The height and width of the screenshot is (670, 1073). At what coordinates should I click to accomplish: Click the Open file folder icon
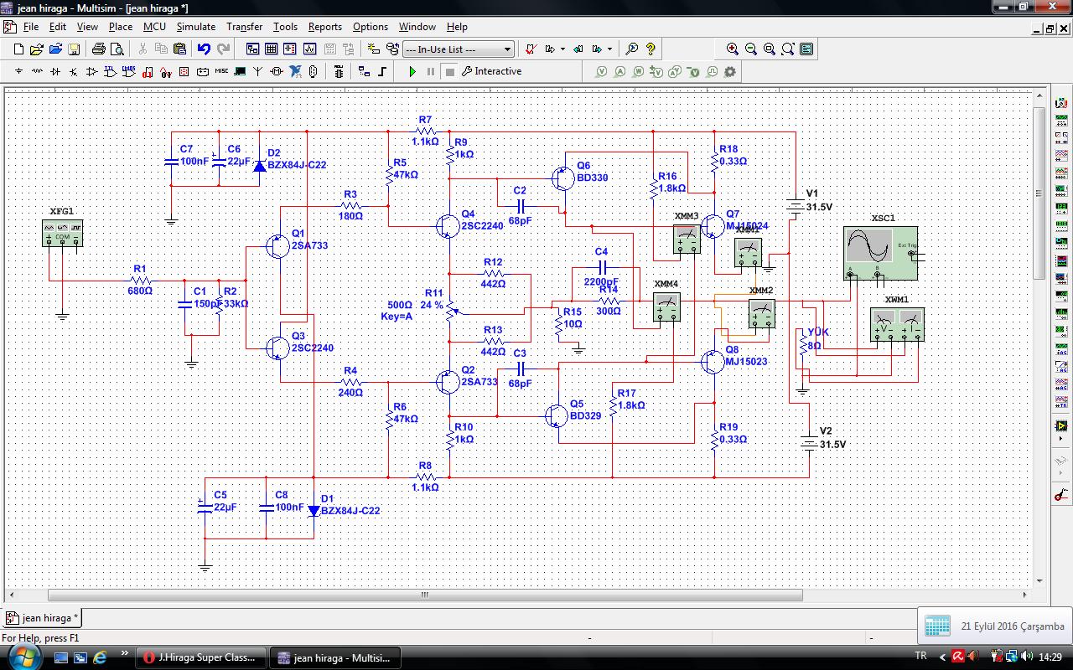pos(37,49)
